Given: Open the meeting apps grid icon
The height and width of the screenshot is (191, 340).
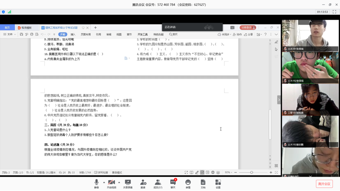Looking at the screenshot, I should [218, 183].
